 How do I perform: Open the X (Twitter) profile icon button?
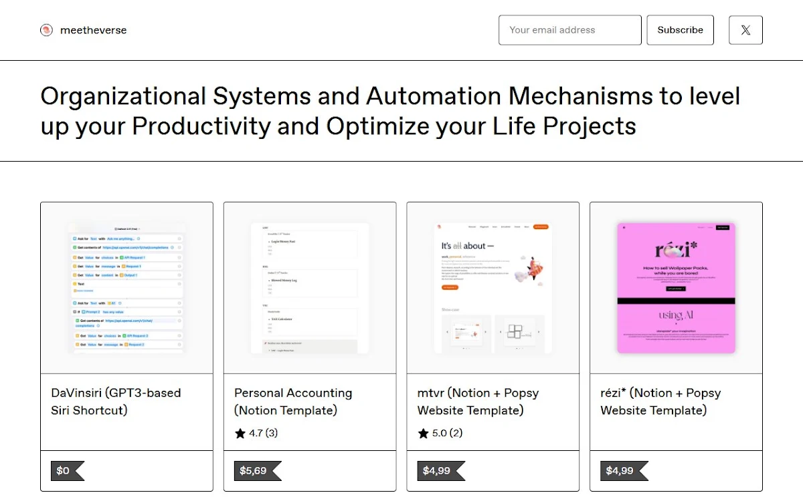pyautogui.click(x=745, y=30)
